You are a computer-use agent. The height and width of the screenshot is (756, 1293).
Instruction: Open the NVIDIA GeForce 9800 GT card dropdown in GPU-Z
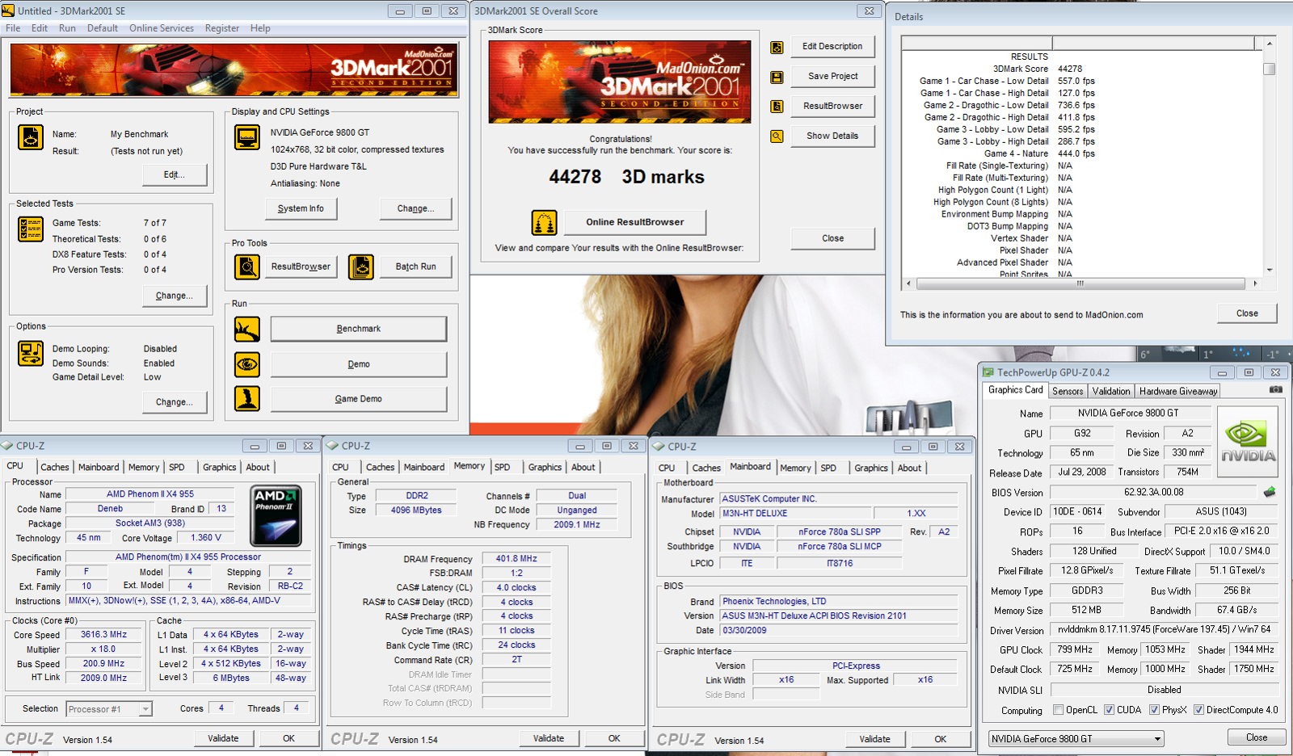[x=1076, y=738]
